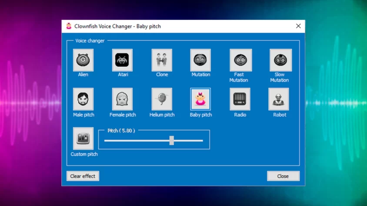Apply the Slow Mutation effect icon
The image size is (367, 206).
(280, 60)
